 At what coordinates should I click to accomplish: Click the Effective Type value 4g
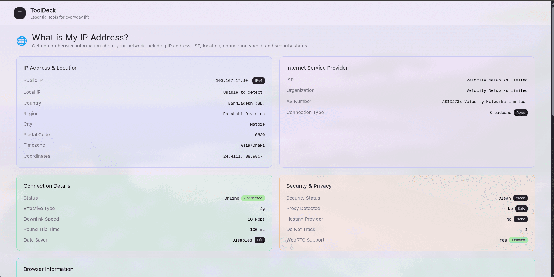pos(262,209)
